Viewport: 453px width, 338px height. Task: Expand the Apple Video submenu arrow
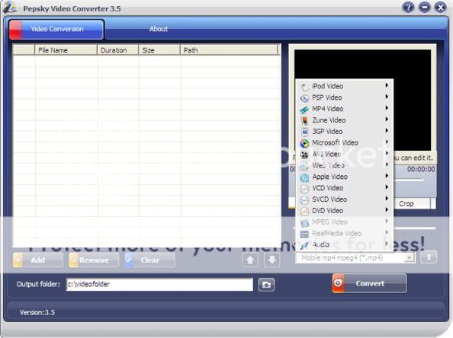387,176
